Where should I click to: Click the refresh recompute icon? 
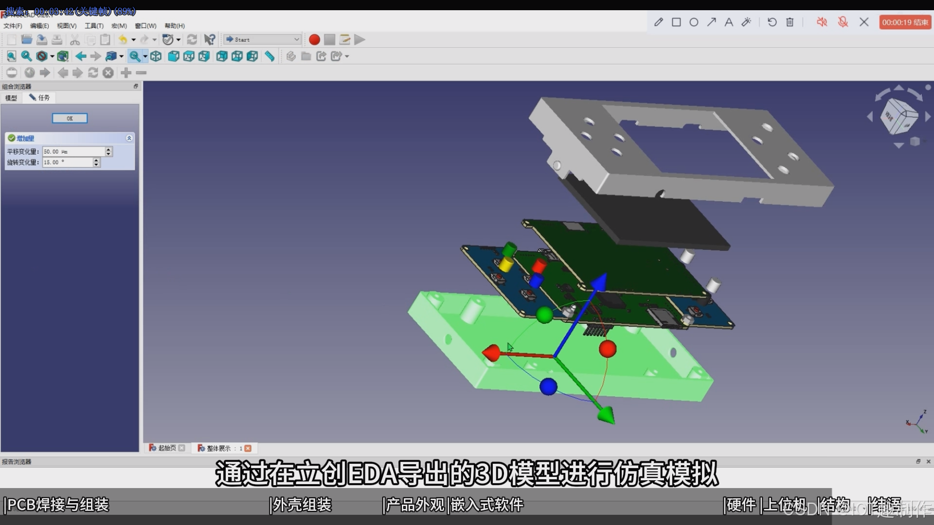click(192, 40)
